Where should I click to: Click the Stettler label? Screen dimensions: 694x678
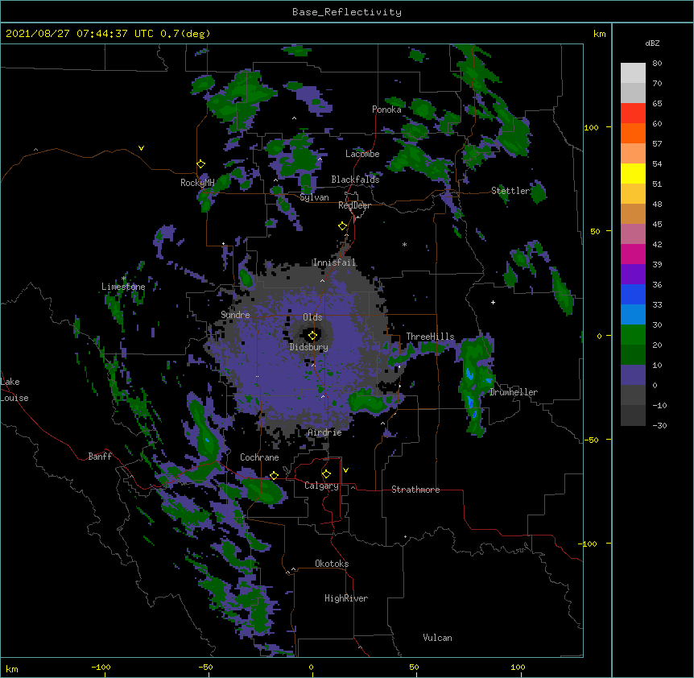click(510, 191)
